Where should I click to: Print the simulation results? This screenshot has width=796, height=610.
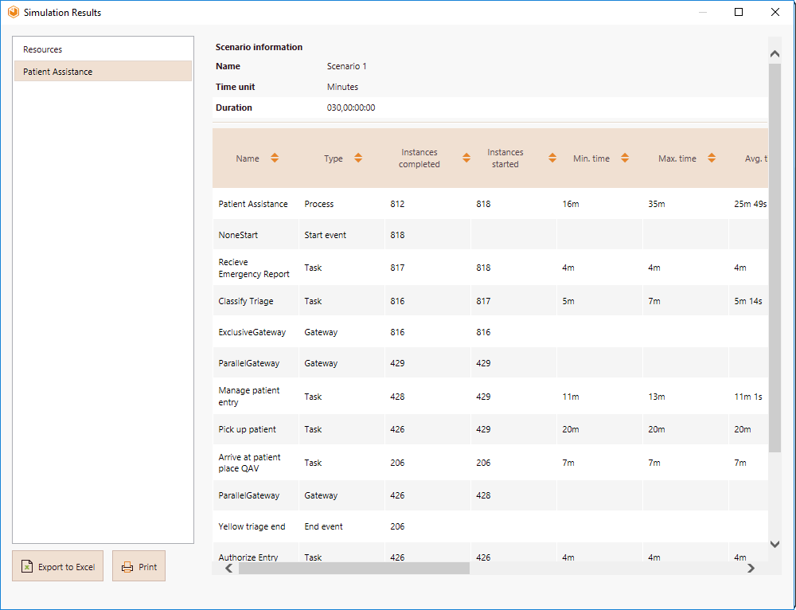139,566
